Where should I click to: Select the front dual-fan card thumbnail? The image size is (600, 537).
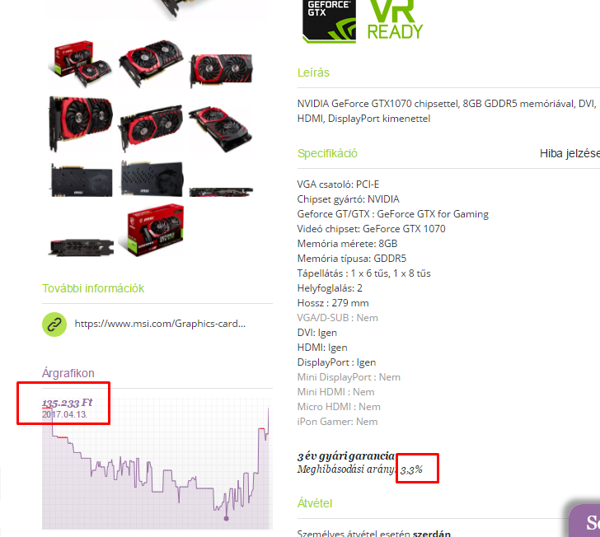point(221,70)
